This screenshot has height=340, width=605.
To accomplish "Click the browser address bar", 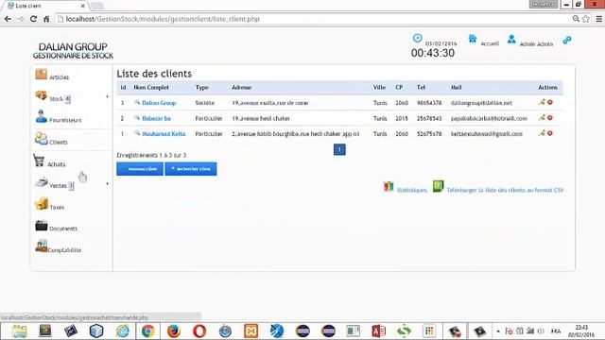I will coord(313,19).
